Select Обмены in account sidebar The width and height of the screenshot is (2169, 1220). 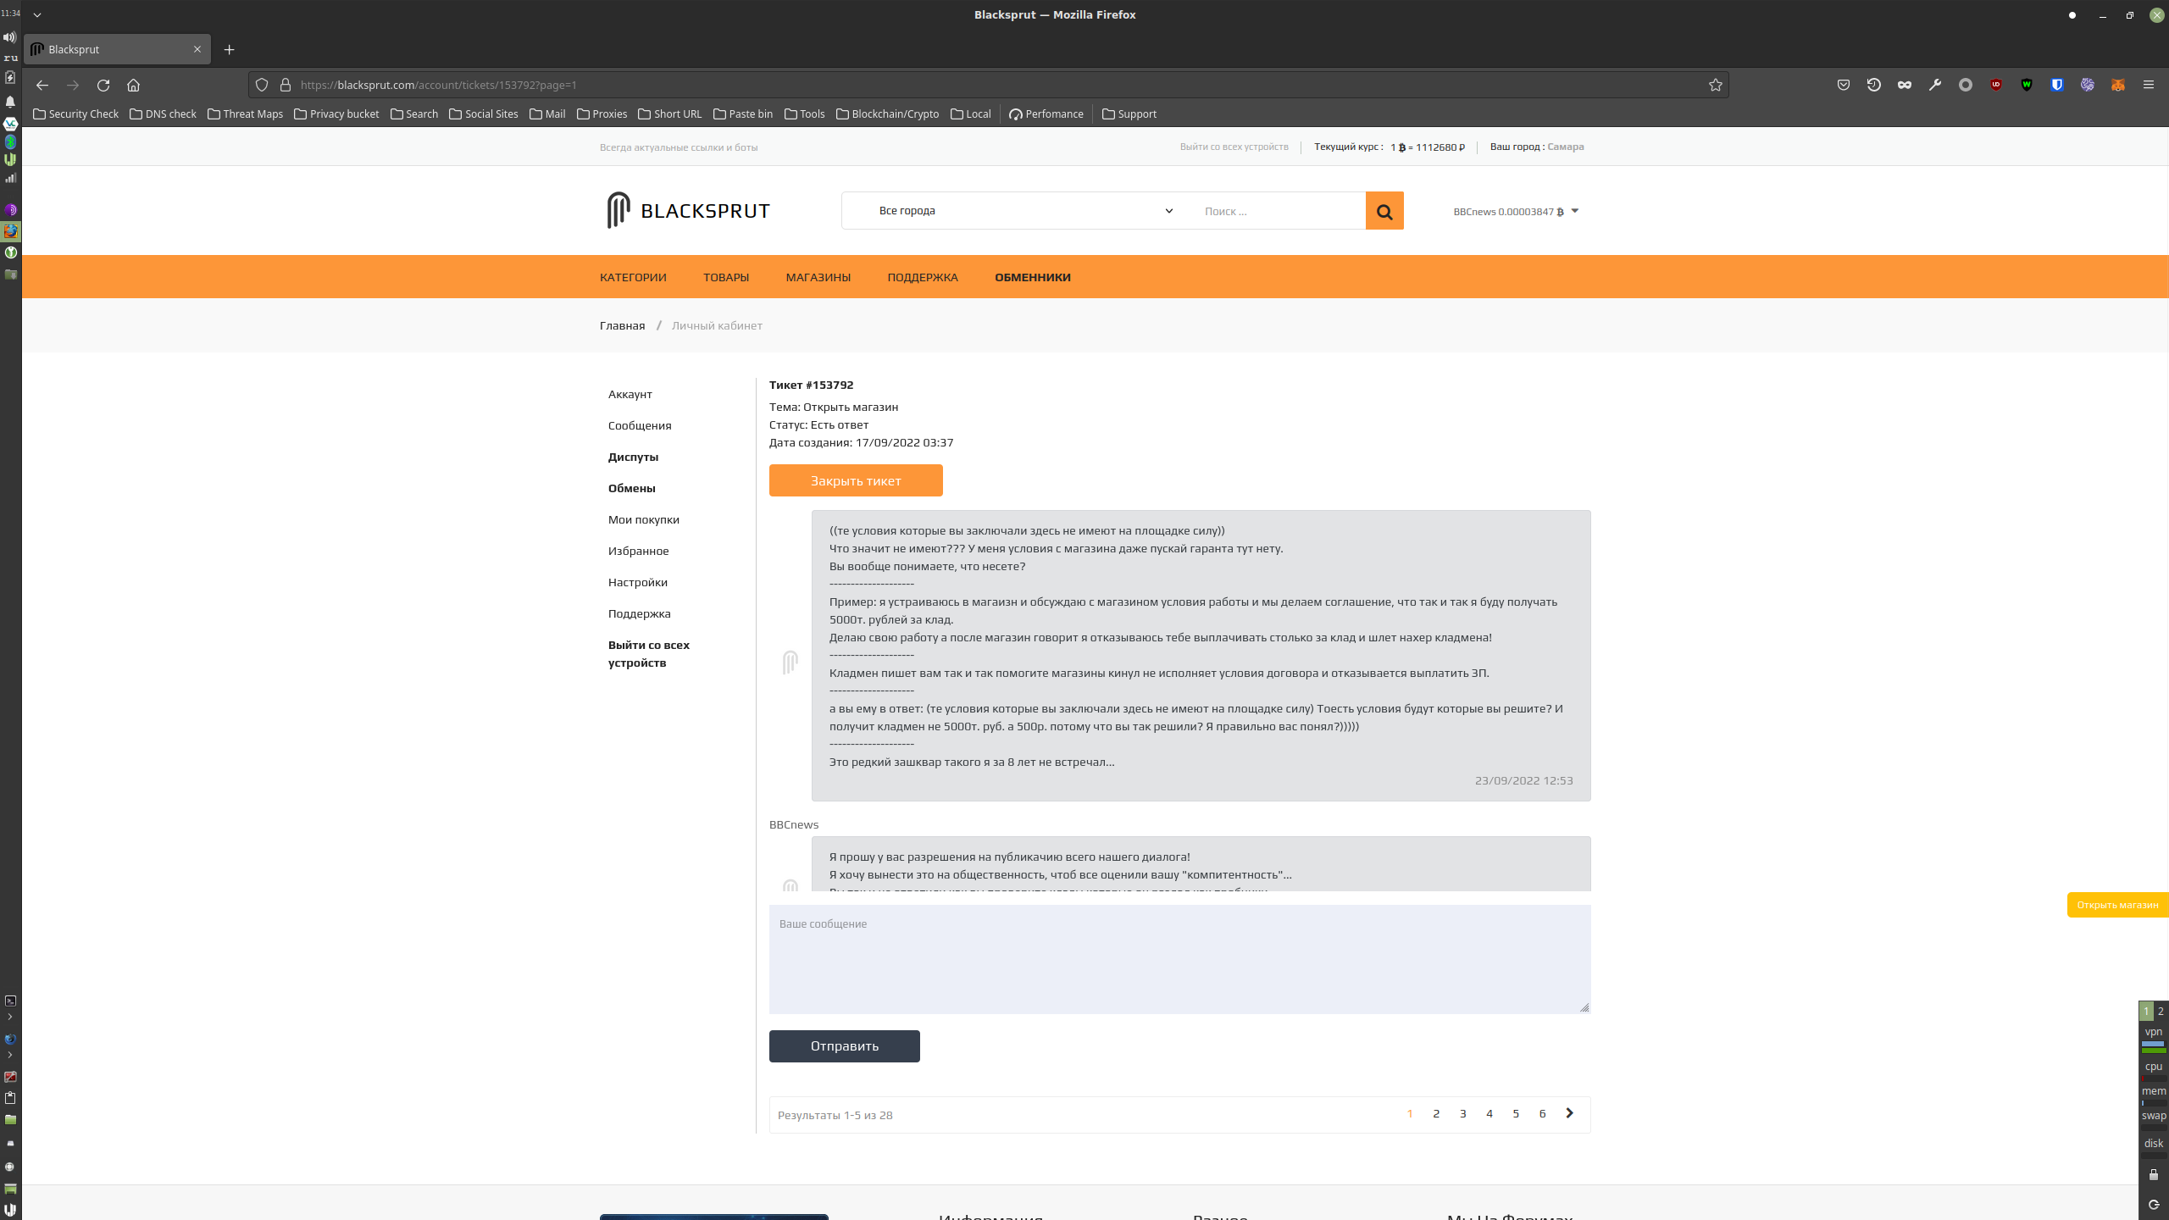pos(632,488)
